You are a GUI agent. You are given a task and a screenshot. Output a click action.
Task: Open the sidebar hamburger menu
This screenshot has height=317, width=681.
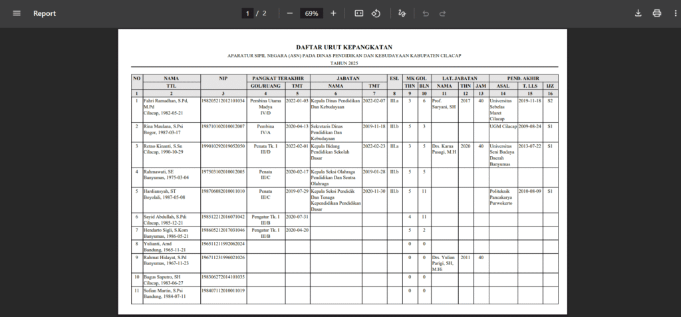[17, 13]
